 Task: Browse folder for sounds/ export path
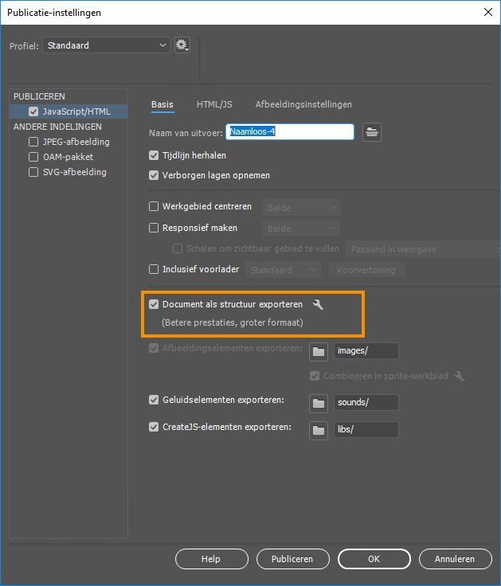coord(319,403)
